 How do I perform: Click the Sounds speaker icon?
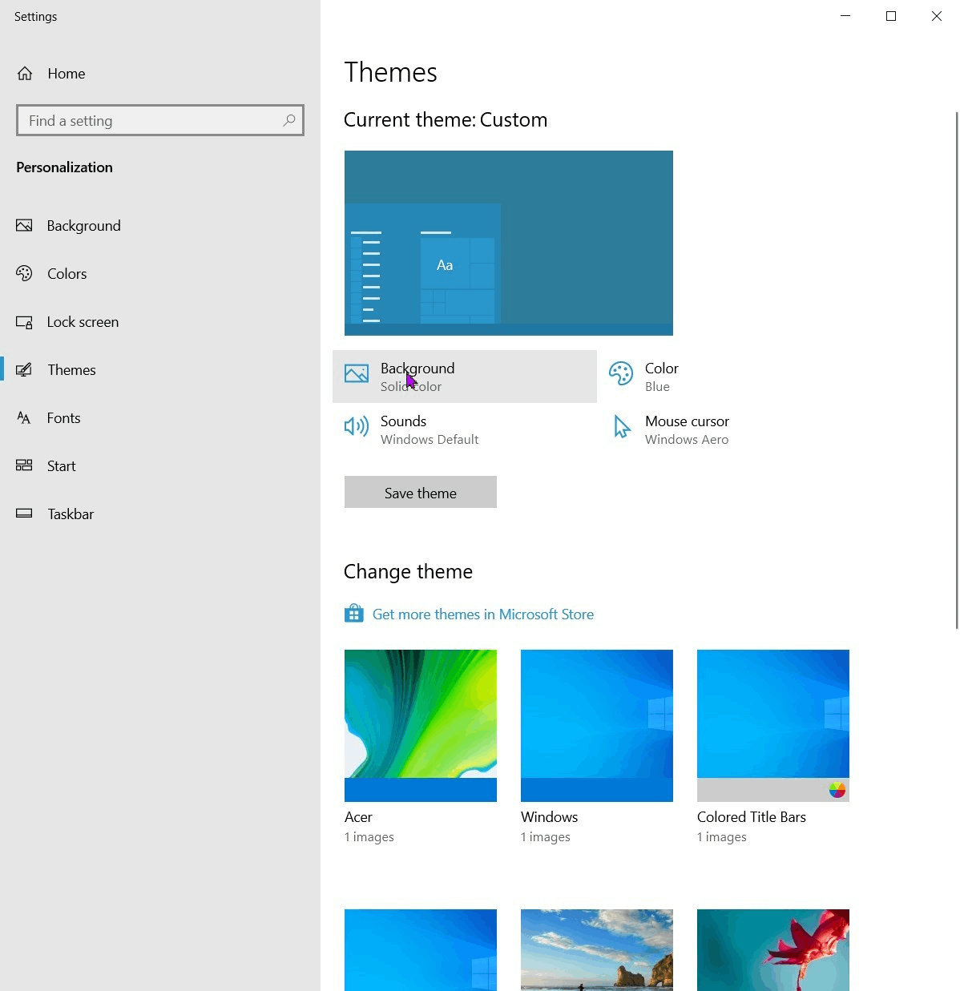pos(357,426)
